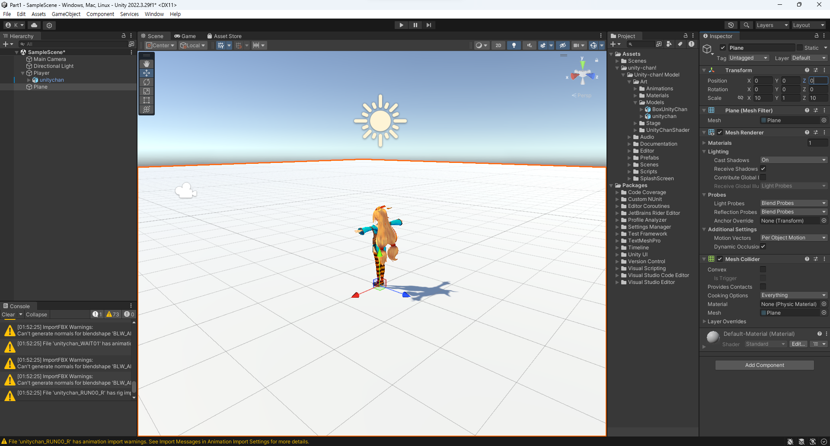The width and height of the screenshot is (830, 446).
Task: Toggle Mesh Renderer enabled checkbox
Action: [720, 132]
